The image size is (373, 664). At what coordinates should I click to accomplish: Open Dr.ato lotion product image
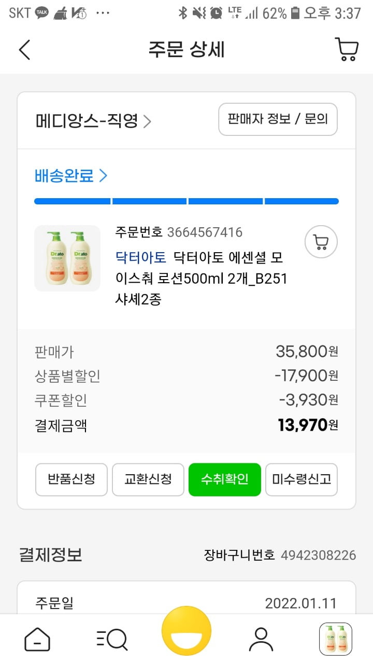67,258
